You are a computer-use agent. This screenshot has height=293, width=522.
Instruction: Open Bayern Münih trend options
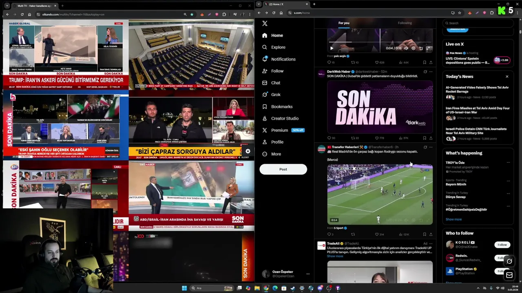(508, 180)
